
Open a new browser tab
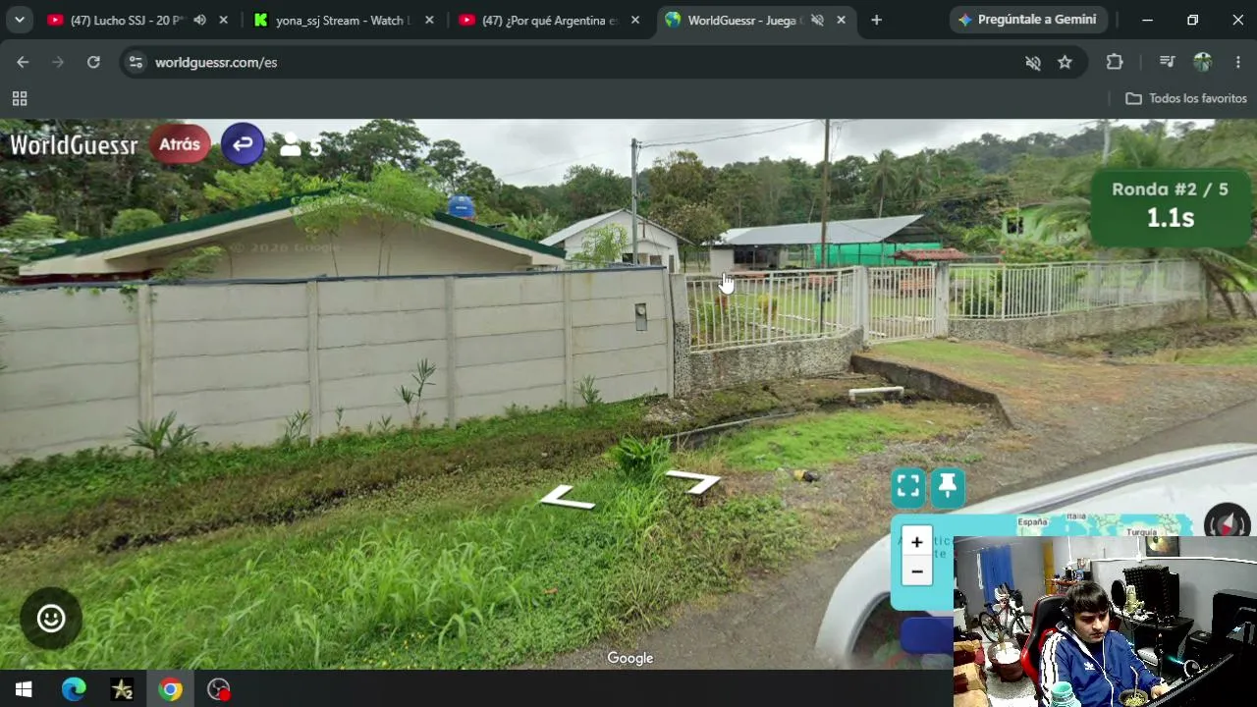[876, 20]
